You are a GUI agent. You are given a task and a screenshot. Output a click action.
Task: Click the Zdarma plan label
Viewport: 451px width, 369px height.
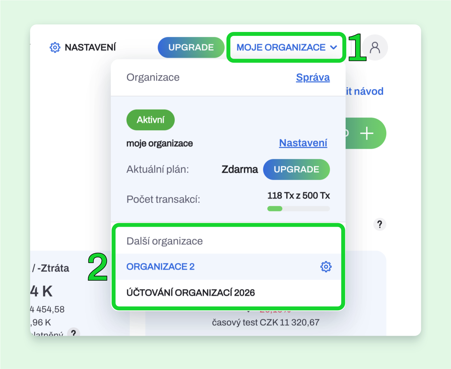click(x=240, y=169)
